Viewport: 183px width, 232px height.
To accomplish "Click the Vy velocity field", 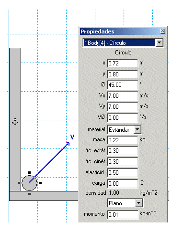I will tap(122, 106).
